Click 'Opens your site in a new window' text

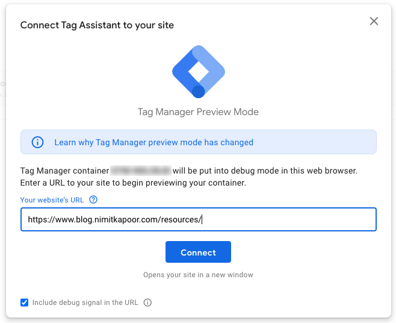point(198,275)
